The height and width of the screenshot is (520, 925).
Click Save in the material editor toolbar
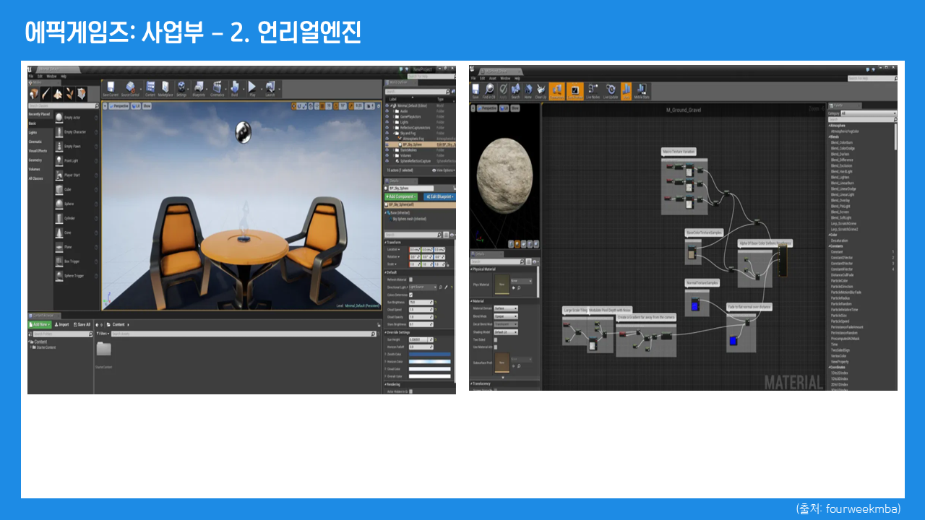[476, 91]
